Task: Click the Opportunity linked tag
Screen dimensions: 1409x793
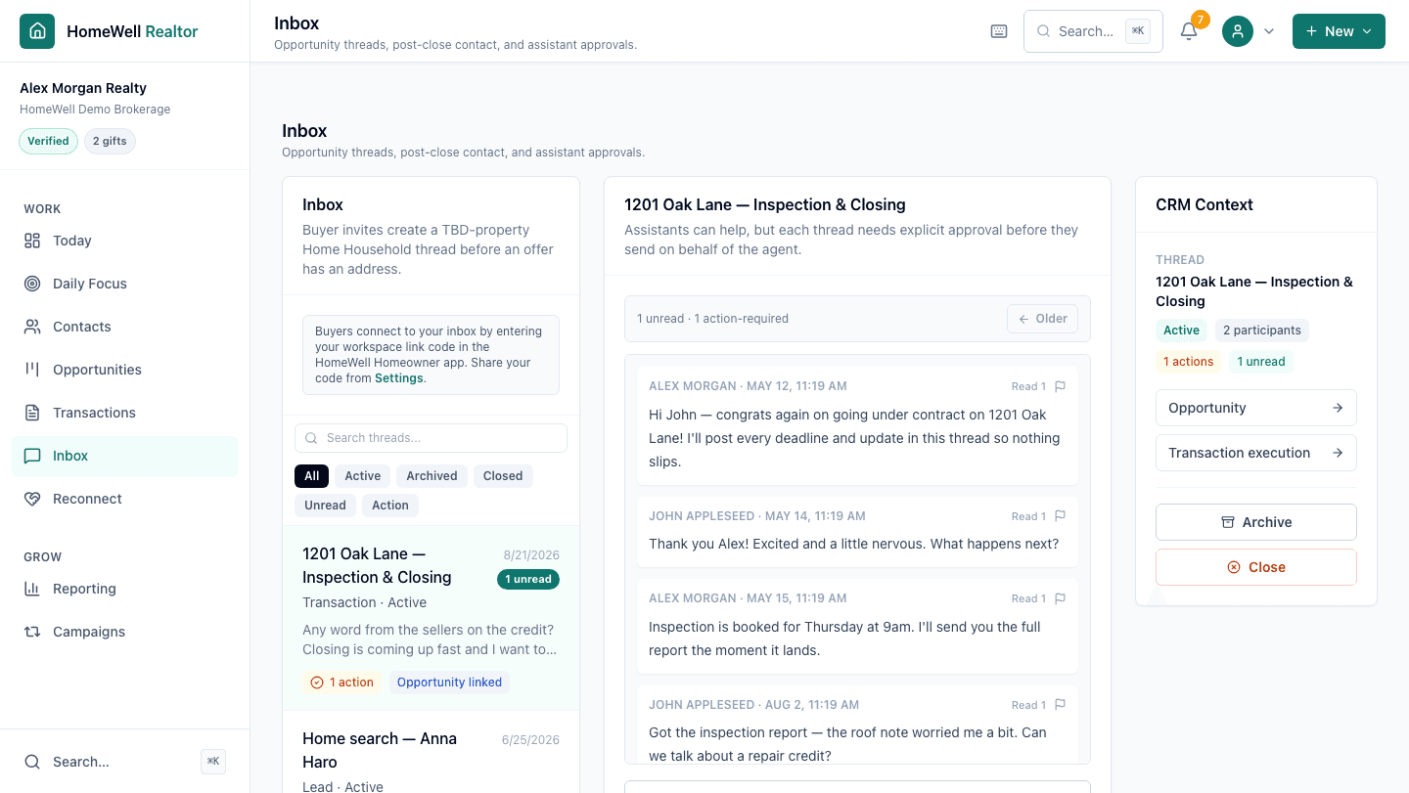Action: [x=449, y=683]
